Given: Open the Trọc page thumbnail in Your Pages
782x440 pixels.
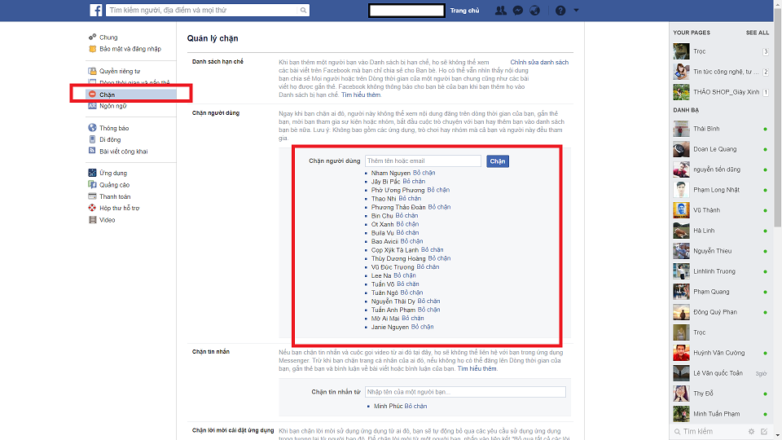Looking at the screenshot, I should [x=681, y=51].
